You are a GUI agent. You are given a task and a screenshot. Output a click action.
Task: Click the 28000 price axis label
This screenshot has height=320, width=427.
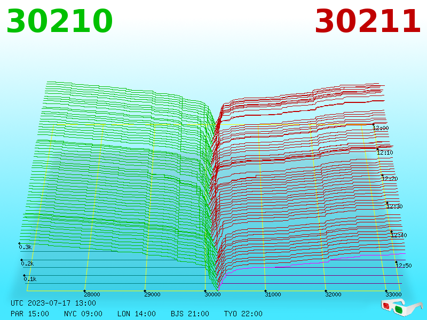point(92,294)
